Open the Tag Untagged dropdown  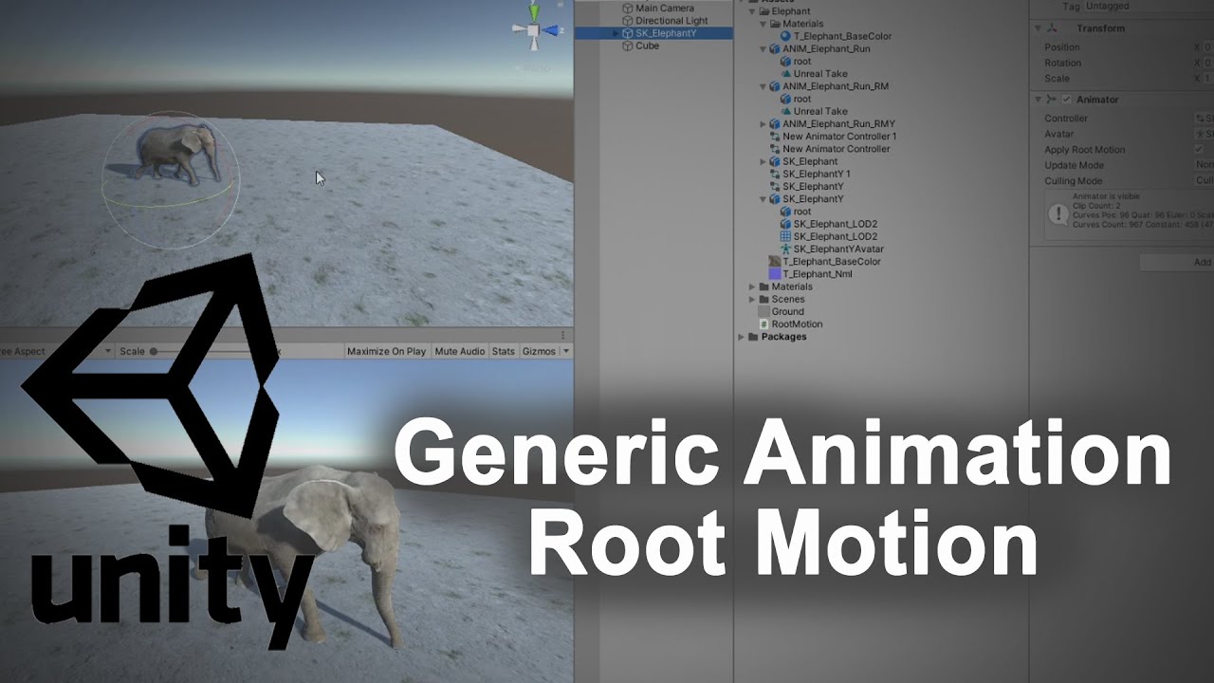click(1148, 7)
